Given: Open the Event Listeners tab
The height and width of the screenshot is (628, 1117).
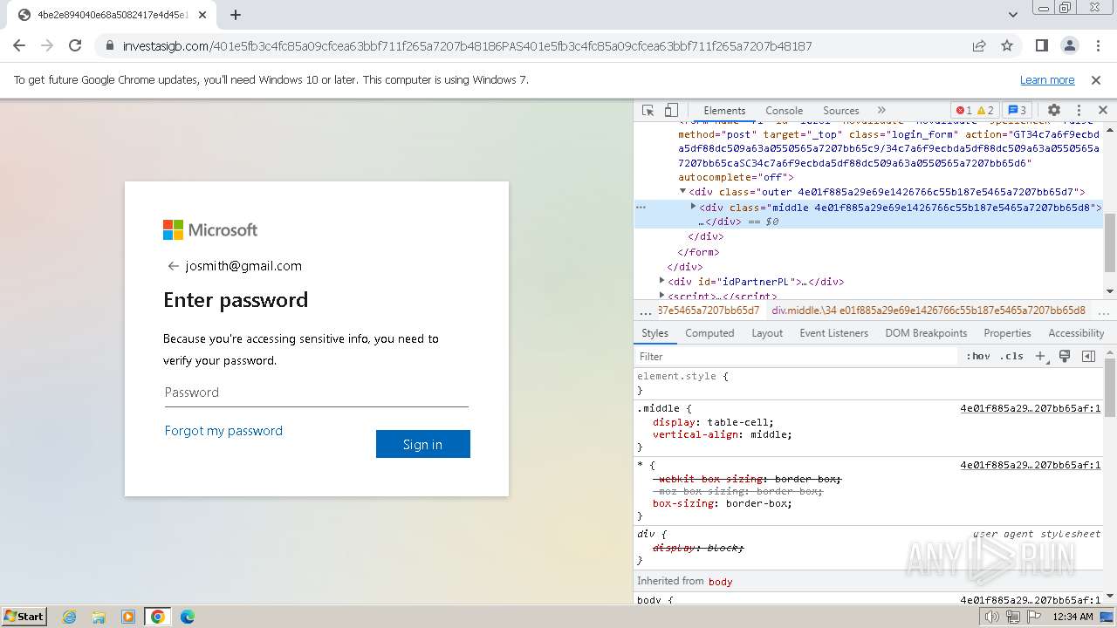Looking at the screenshot, I should point(833,333).
